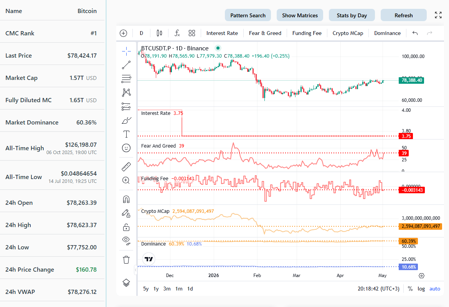Open the add symbol plus icon
This screenshot has height=307, width=449.
point(124,33)
